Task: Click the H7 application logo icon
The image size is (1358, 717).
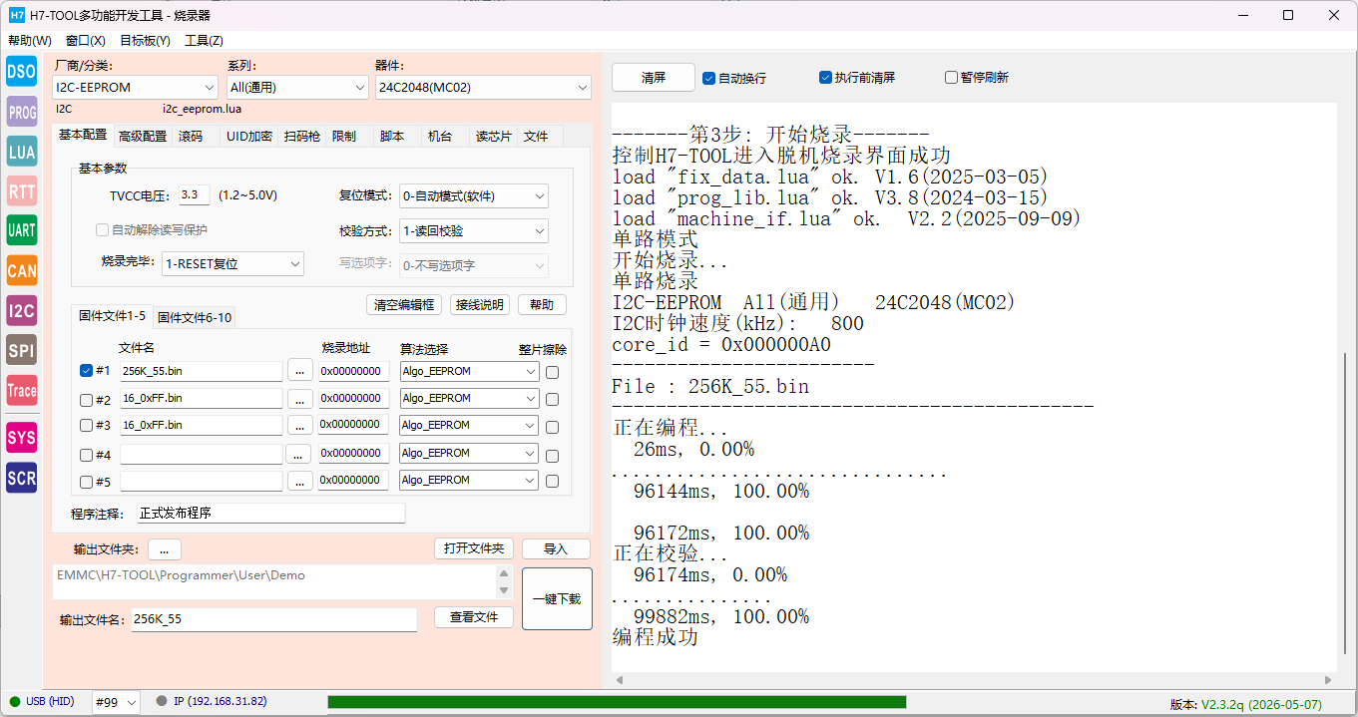Action: coord(17,15)
